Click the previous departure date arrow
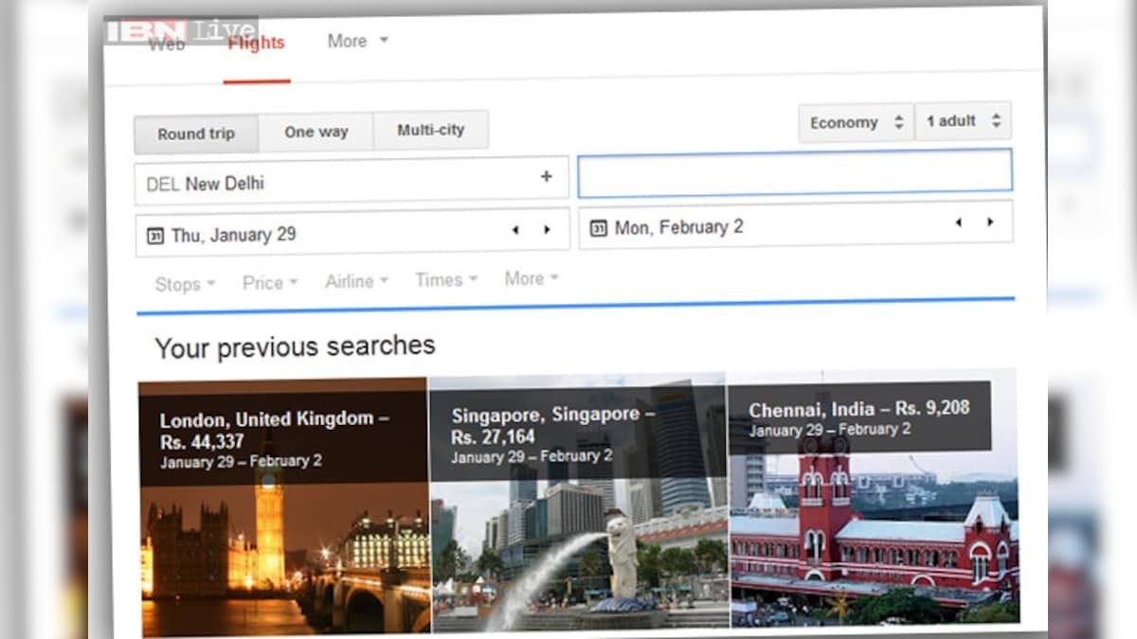Viewport: 1137px width, 639px height. click(515, 230)
